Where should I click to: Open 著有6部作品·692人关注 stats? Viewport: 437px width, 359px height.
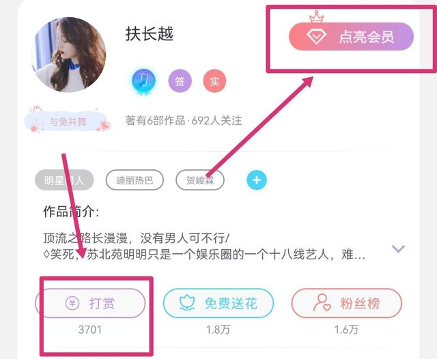tap(184, 121)
